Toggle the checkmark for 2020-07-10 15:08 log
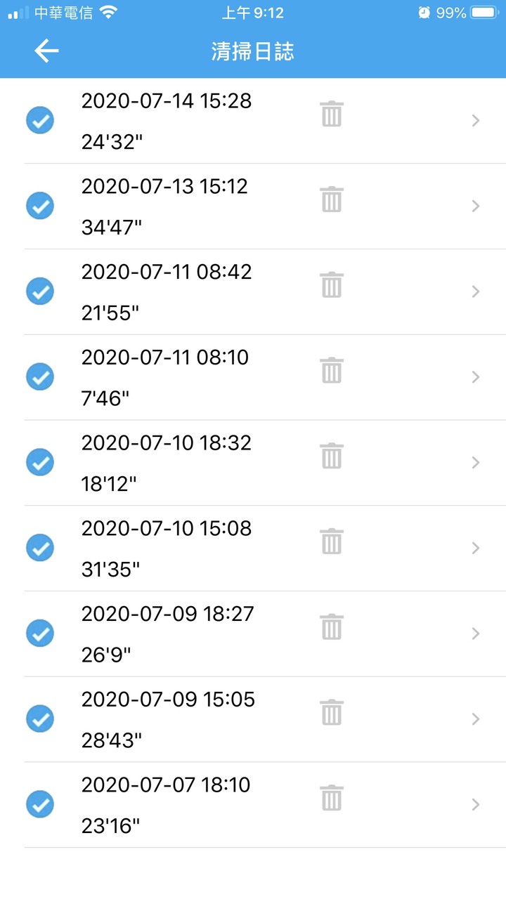Image resolution: width=506 pixels, height=899 pixels. click(40, 548)
